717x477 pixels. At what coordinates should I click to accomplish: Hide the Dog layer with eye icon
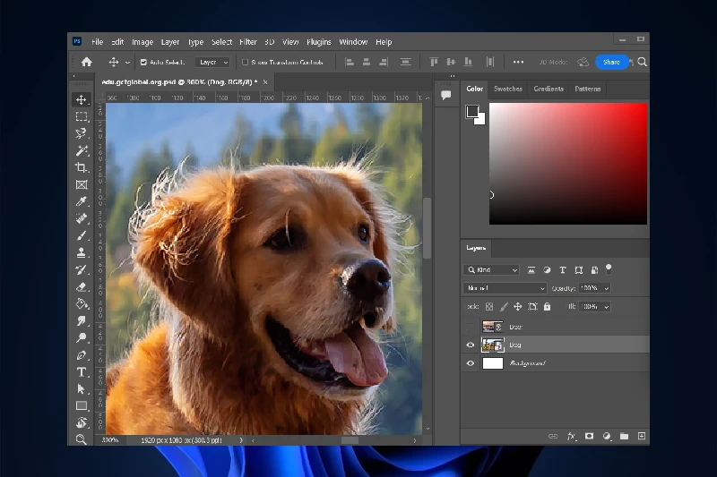[471, 345]
